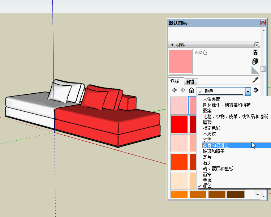
Task: Close the 材料 panel section
Action: pos(257,45)
